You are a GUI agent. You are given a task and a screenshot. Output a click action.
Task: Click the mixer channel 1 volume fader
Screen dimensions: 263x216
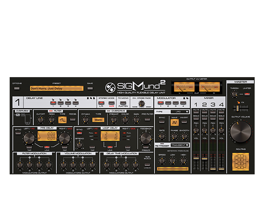click(x=196, y=158)
